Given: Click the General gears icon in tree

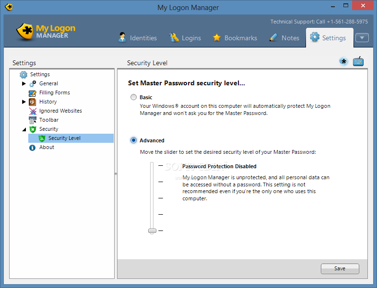Looking at the screenshot, I should tap(33, 83).
